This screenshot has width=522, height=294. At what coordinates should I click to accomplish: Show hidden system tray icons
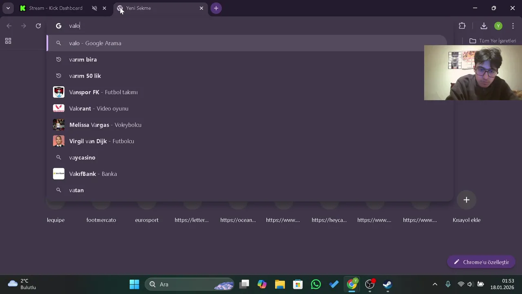point(435,284)
